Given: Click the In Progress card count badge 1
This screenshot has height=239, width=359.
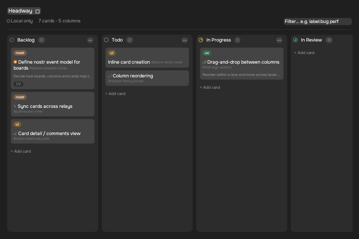Looking at the screenshot, I should coord(238,40).
